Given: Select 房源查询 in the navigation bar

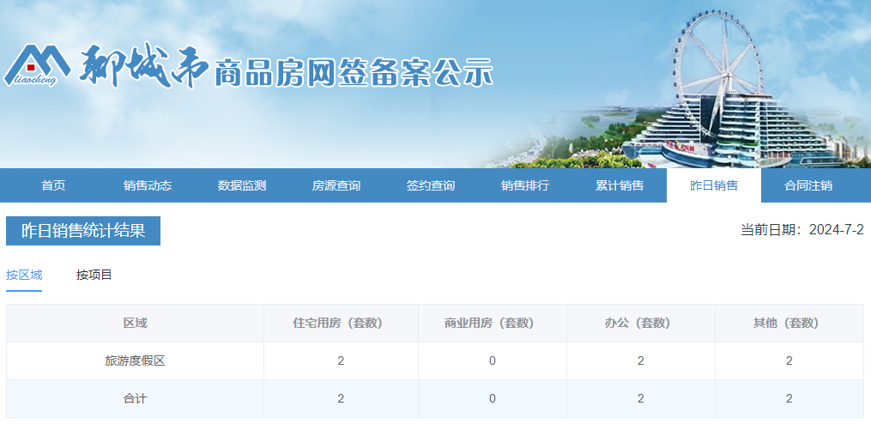Looking at the screenshot, I should tap(336, 185).
